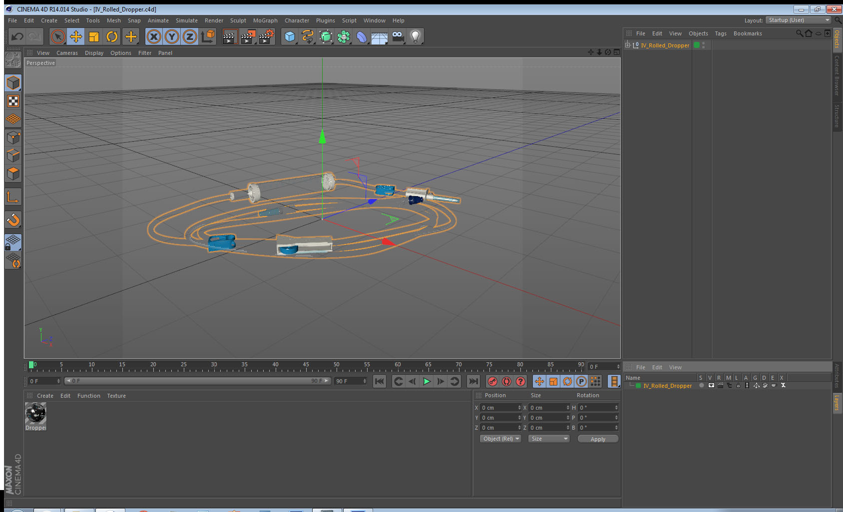Switch to Points mode
The image size is (843, 512).
[x=13, y=137]
